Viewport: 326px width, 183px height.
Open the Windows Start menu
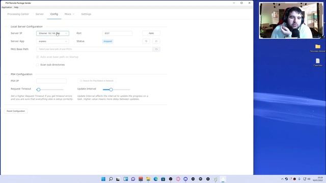pyautogui.click(x=103, y=179)
